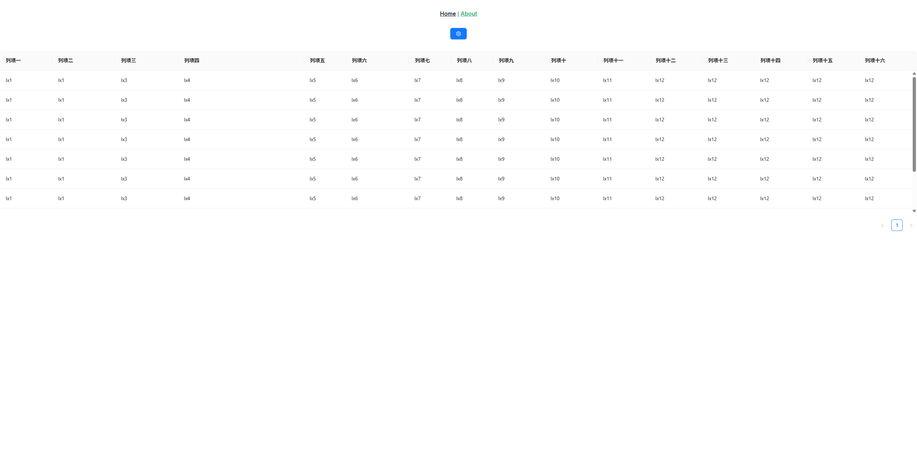917x455 pixels.
Task: Open the Home link
Action: click(x=447, y=14)
